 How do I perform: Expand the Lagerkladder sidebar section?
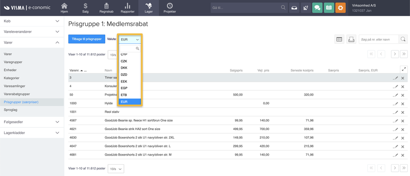pyautogui.click(x=32, y=133)
